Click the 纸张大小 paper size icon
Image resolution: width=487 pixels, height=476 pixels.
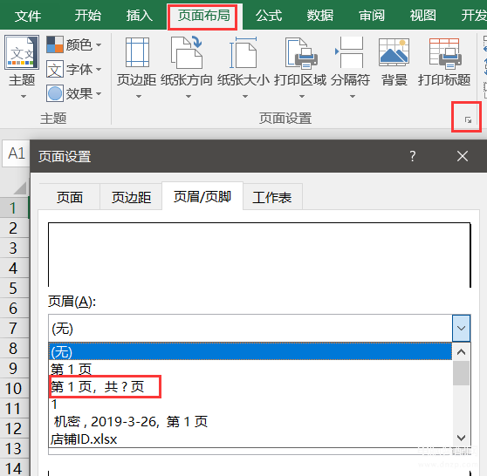(x=243, y=52)
